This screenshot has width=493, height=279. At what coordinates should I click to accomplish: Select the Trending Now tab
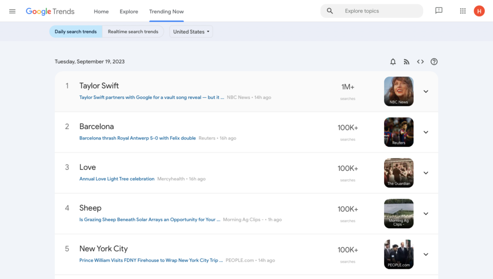point(166,12)
